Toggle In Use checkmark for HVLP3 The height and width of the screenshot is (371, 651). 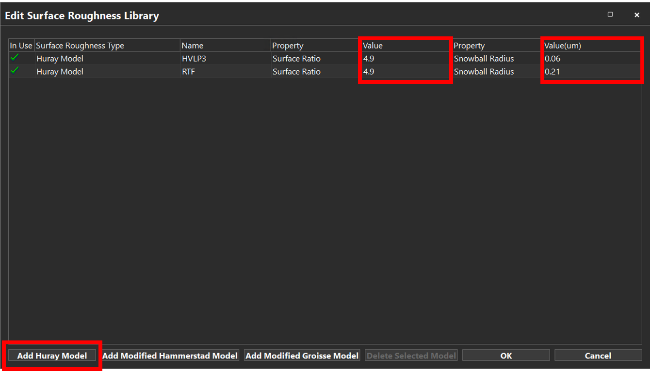pos(15,58)
